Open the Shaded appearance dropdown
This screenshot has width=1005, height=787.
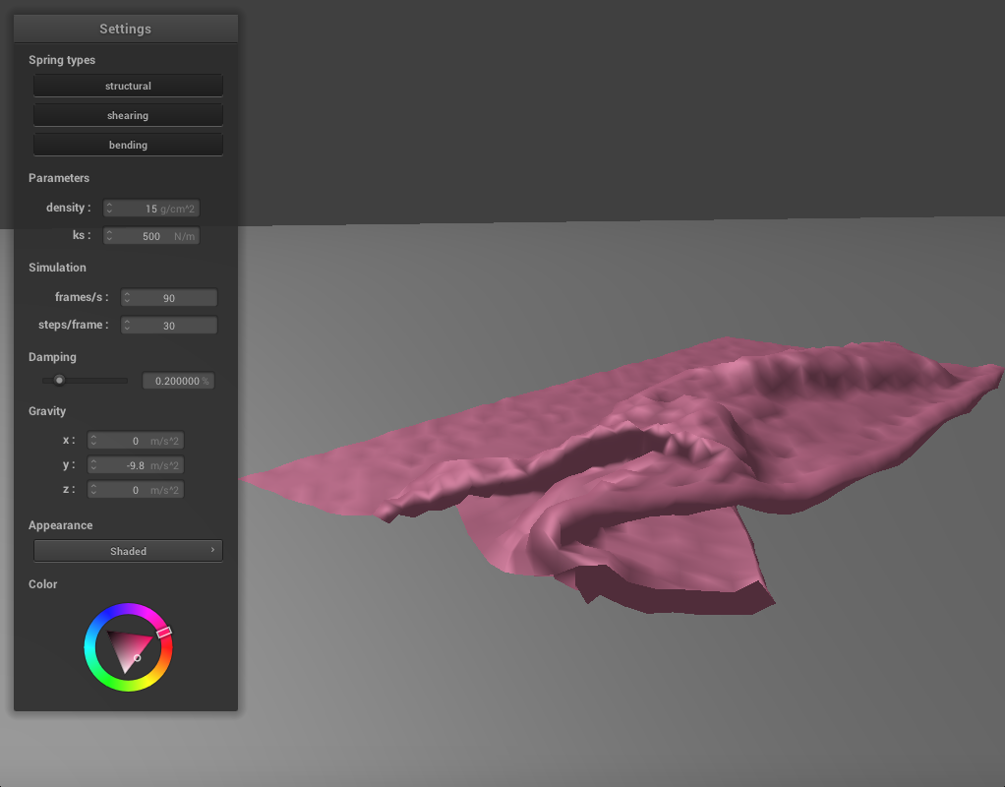128,551
